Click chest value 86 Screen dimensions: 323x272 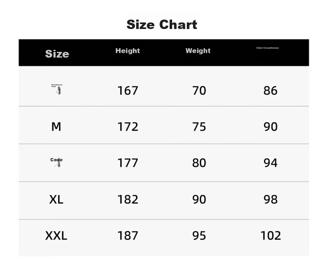pyautogui.click(x=271, y=91)
